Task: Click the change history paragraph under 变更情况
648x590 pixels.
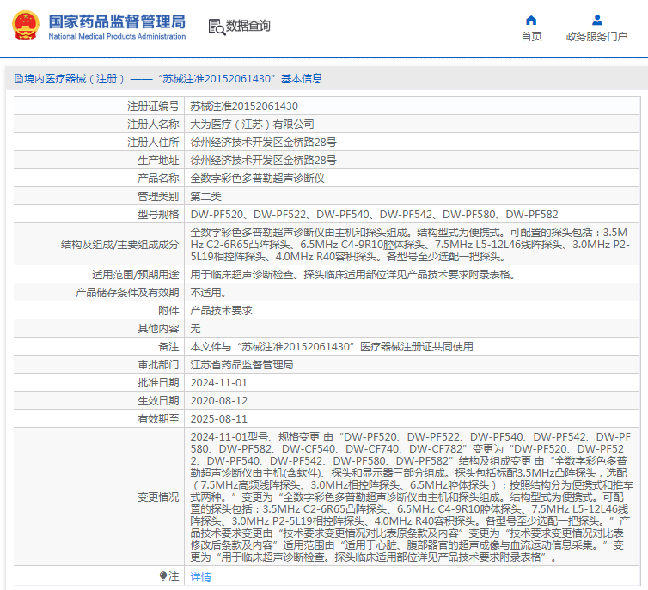Action: click(x=411, y=497)
